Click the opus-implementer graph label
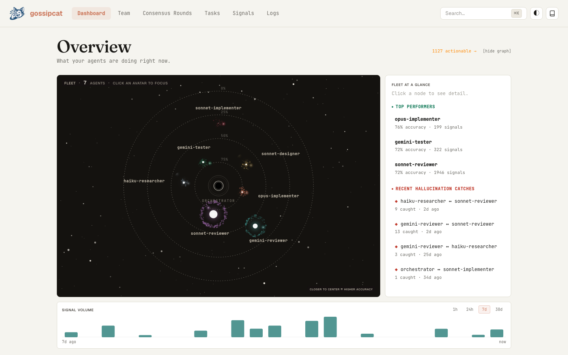This screenshot has width=568, height=355. pos(278,196)
